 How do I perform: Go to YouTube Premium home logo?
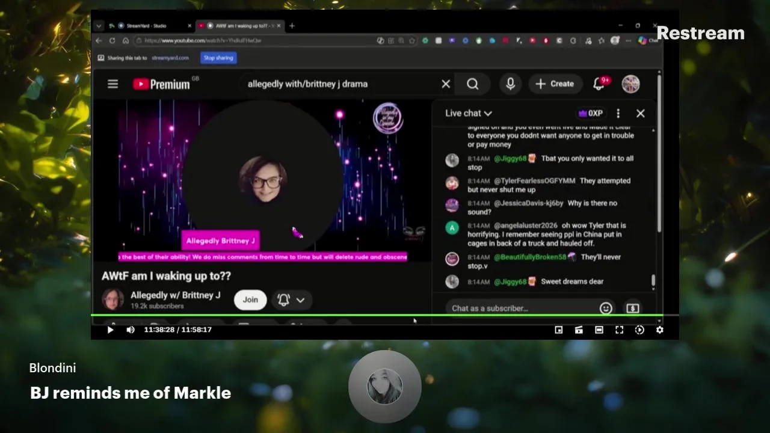[161, 84]
